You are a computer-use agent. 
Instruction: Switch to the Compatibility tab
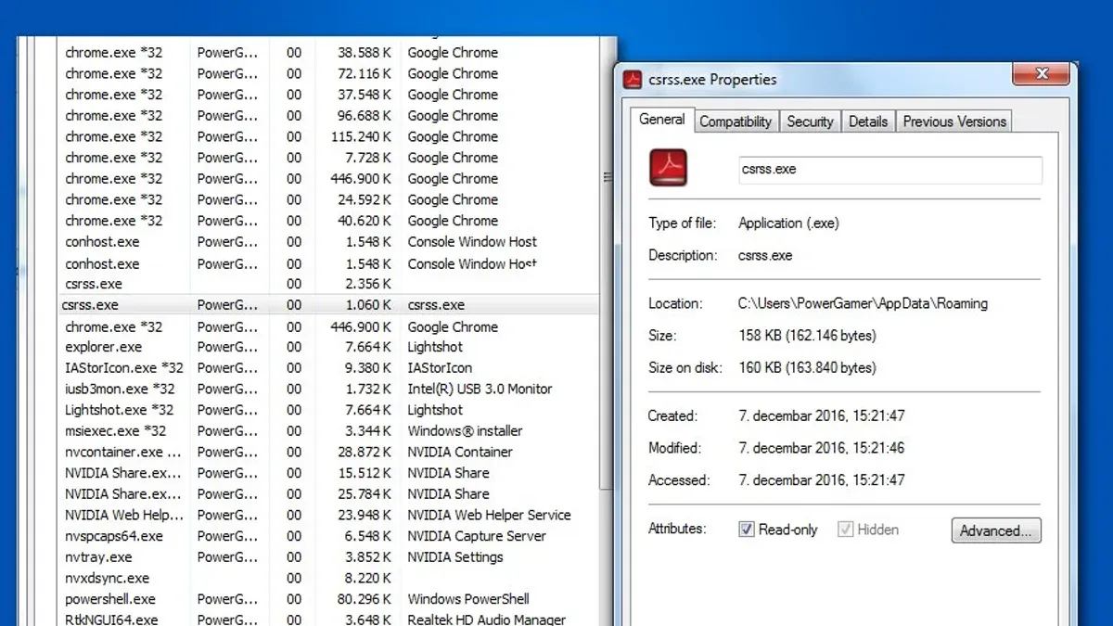pos(736,121)
